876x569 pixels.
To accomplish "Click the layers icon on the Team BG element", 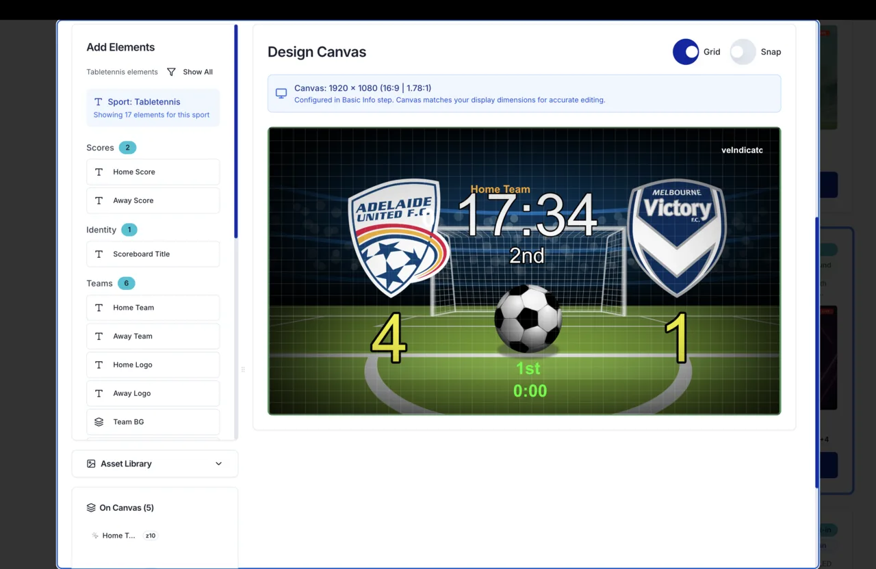I will point(98,421).
